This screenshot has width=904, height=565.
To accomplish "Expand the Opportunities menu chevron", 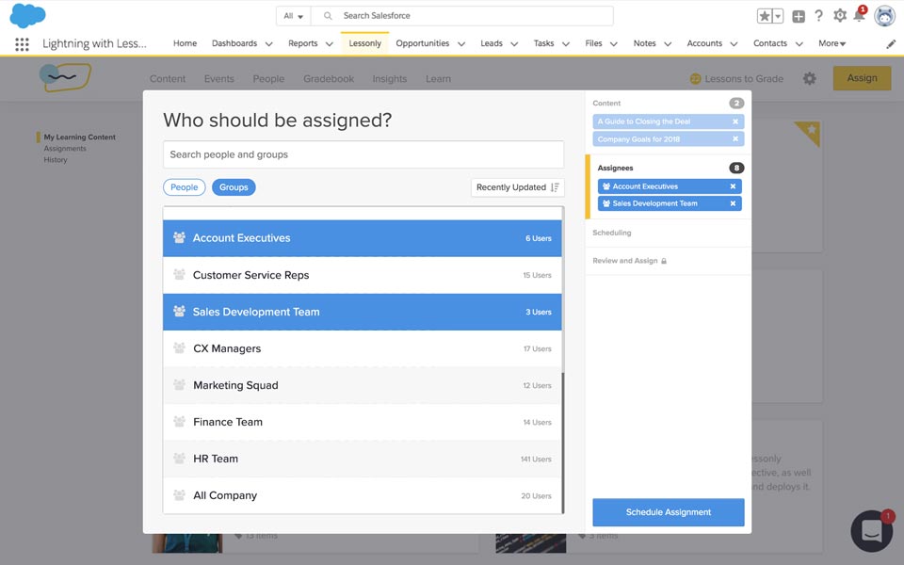I will (461, 44).
